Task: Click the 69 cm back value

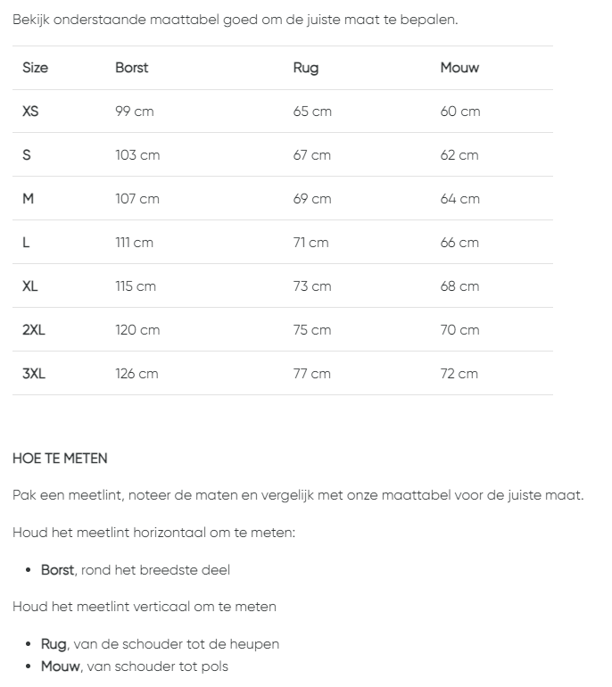Action: coord(312,199)
